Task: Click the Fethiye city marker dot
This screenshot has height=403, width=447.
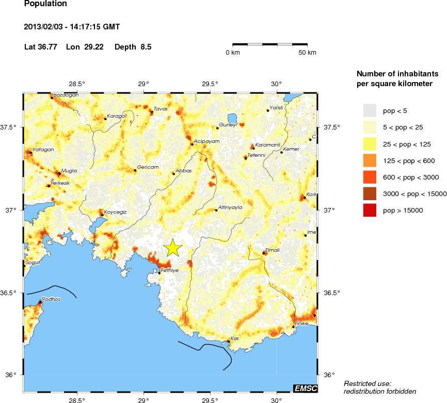Action: pos(159,272)
